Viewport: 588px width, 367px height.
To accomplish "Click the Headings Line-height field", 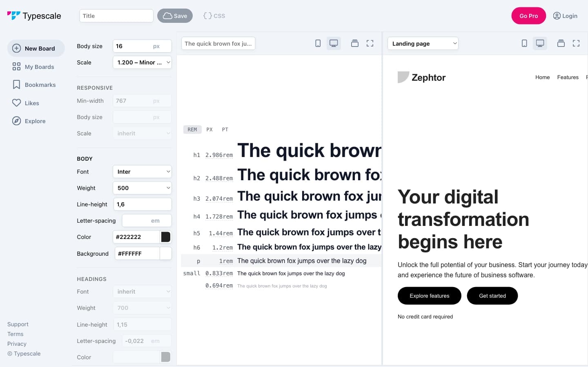I will [143, 324].
